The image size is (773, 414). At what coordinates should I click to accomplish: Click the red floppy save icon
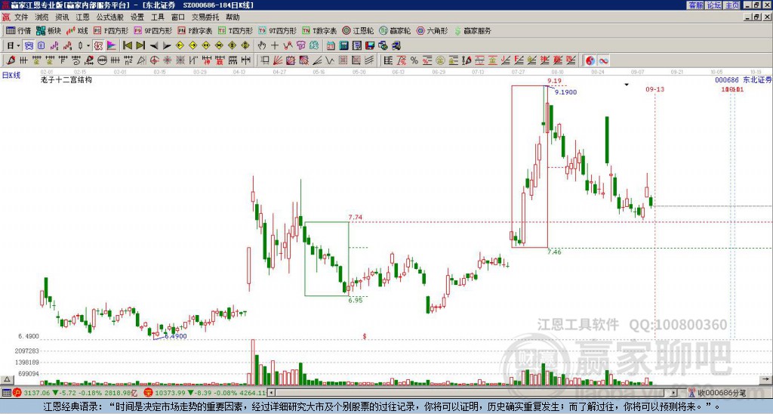370,46
